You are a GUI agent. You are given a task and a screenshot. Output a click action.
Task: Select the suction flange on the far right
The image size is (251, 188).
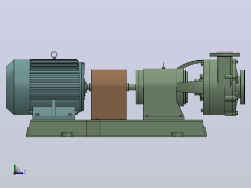coord(243,87)
